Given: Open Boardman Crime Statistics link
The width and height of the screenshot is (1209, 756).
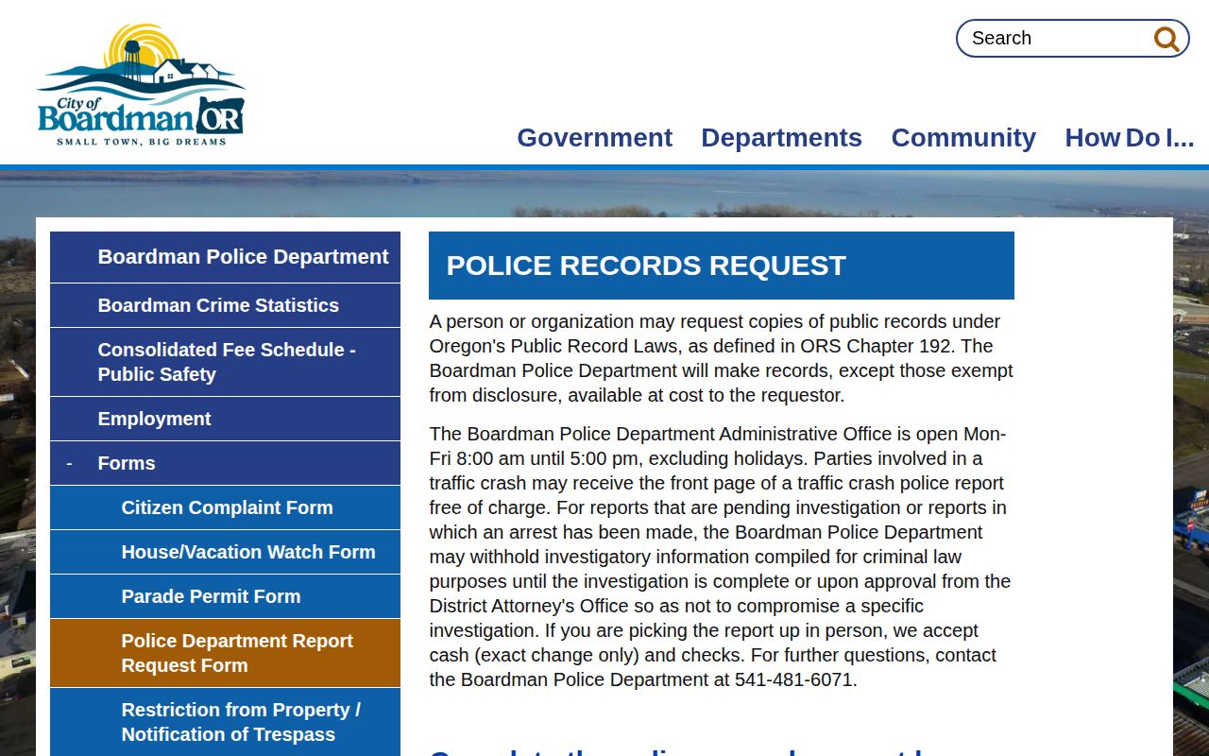Looking at the screenshot, I should coord(225,305).
